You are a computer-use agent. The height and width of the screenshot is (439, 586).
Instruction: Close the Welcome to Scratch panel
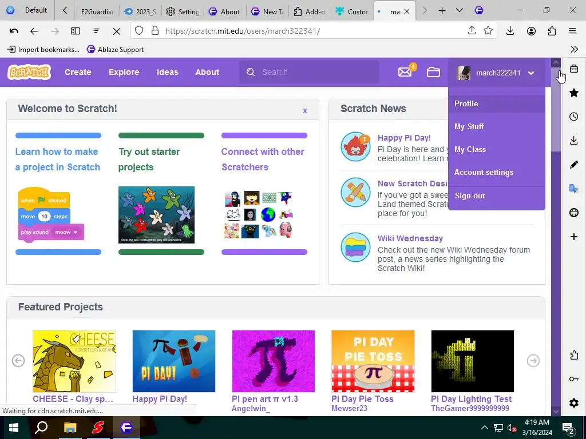click(305, 110)
